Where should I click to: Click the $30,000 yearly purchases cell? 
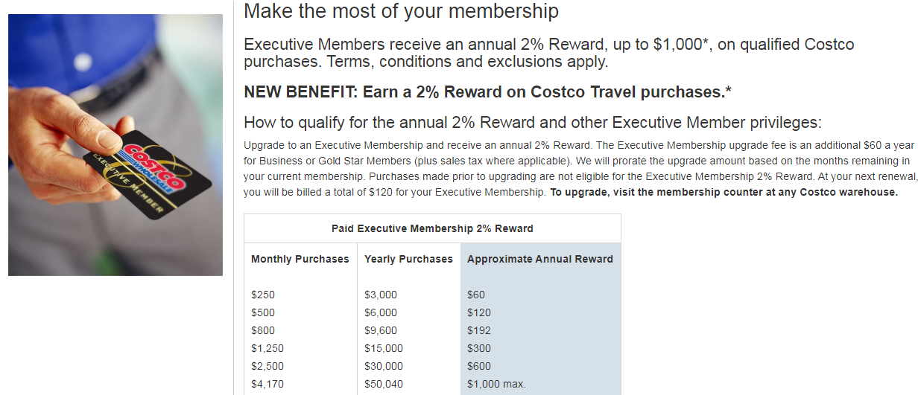tap(384, 367)
